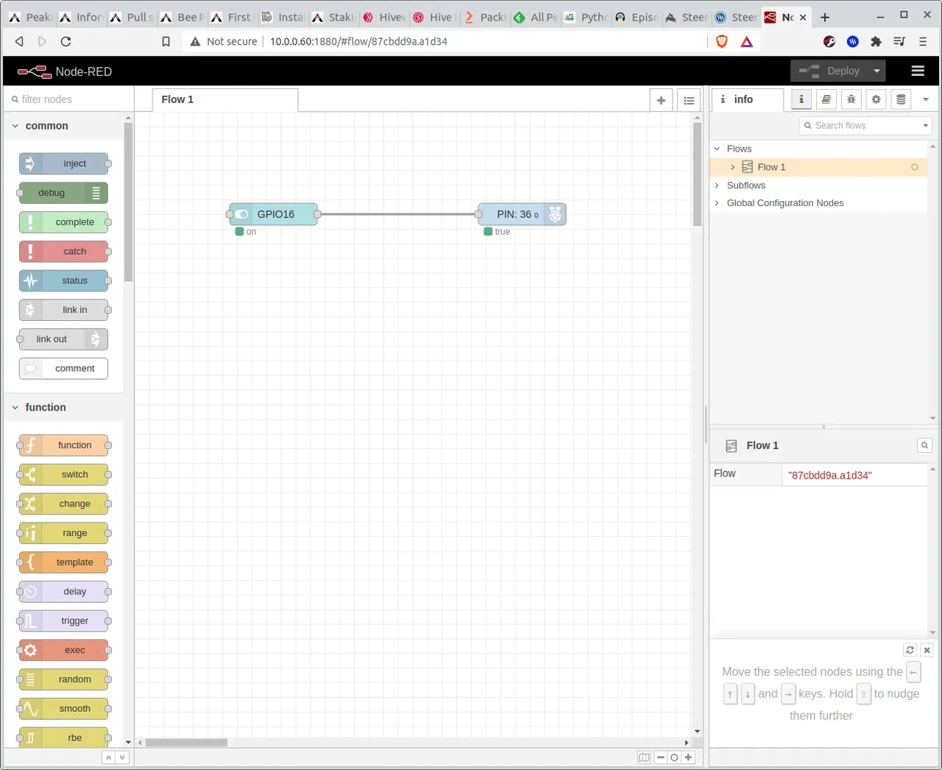
Task: Expand Global Configuration Nodes section
Action: click(717, 203)
